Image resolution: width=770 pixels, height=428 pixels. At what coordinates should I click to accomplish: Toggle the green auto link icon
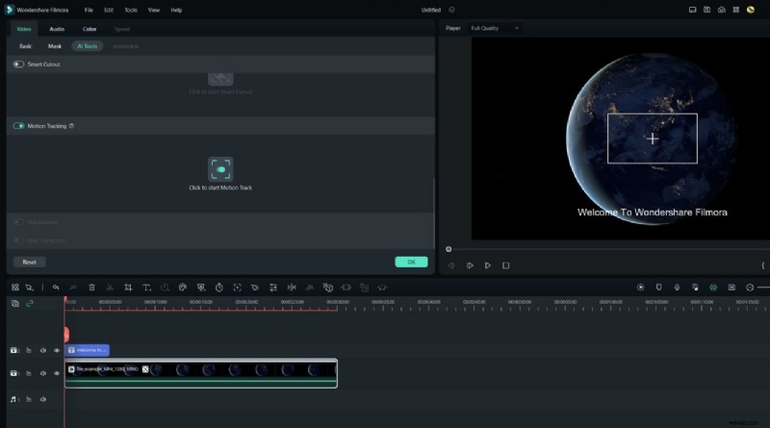pos(30,303)
